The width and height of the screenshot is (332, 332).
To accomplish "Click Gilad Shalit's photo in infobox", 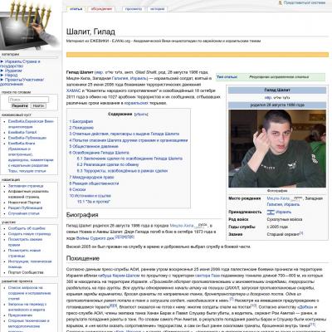I will (x=277, y=149).
